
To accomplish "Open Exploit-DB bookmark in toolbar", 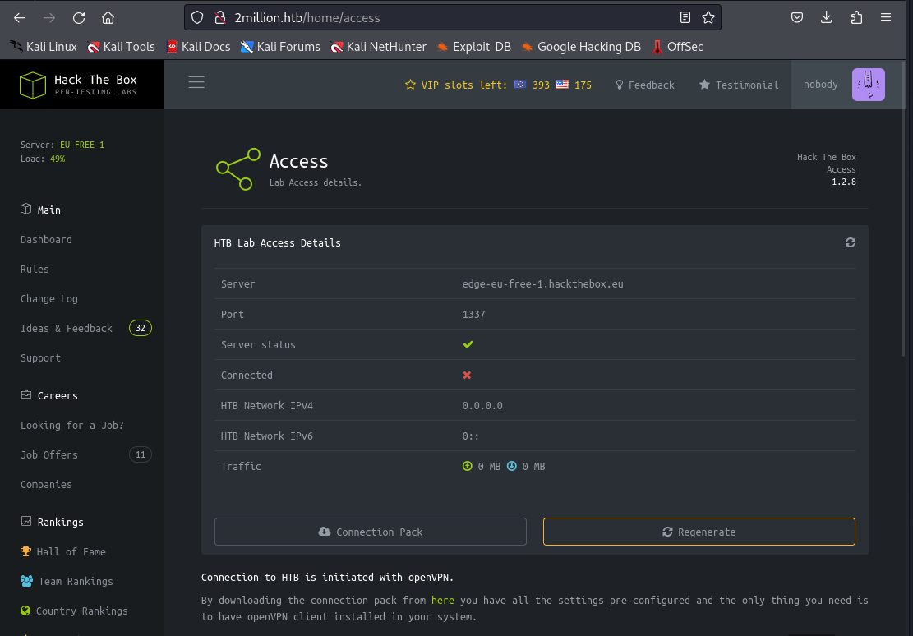I will (x=473, y=47).
